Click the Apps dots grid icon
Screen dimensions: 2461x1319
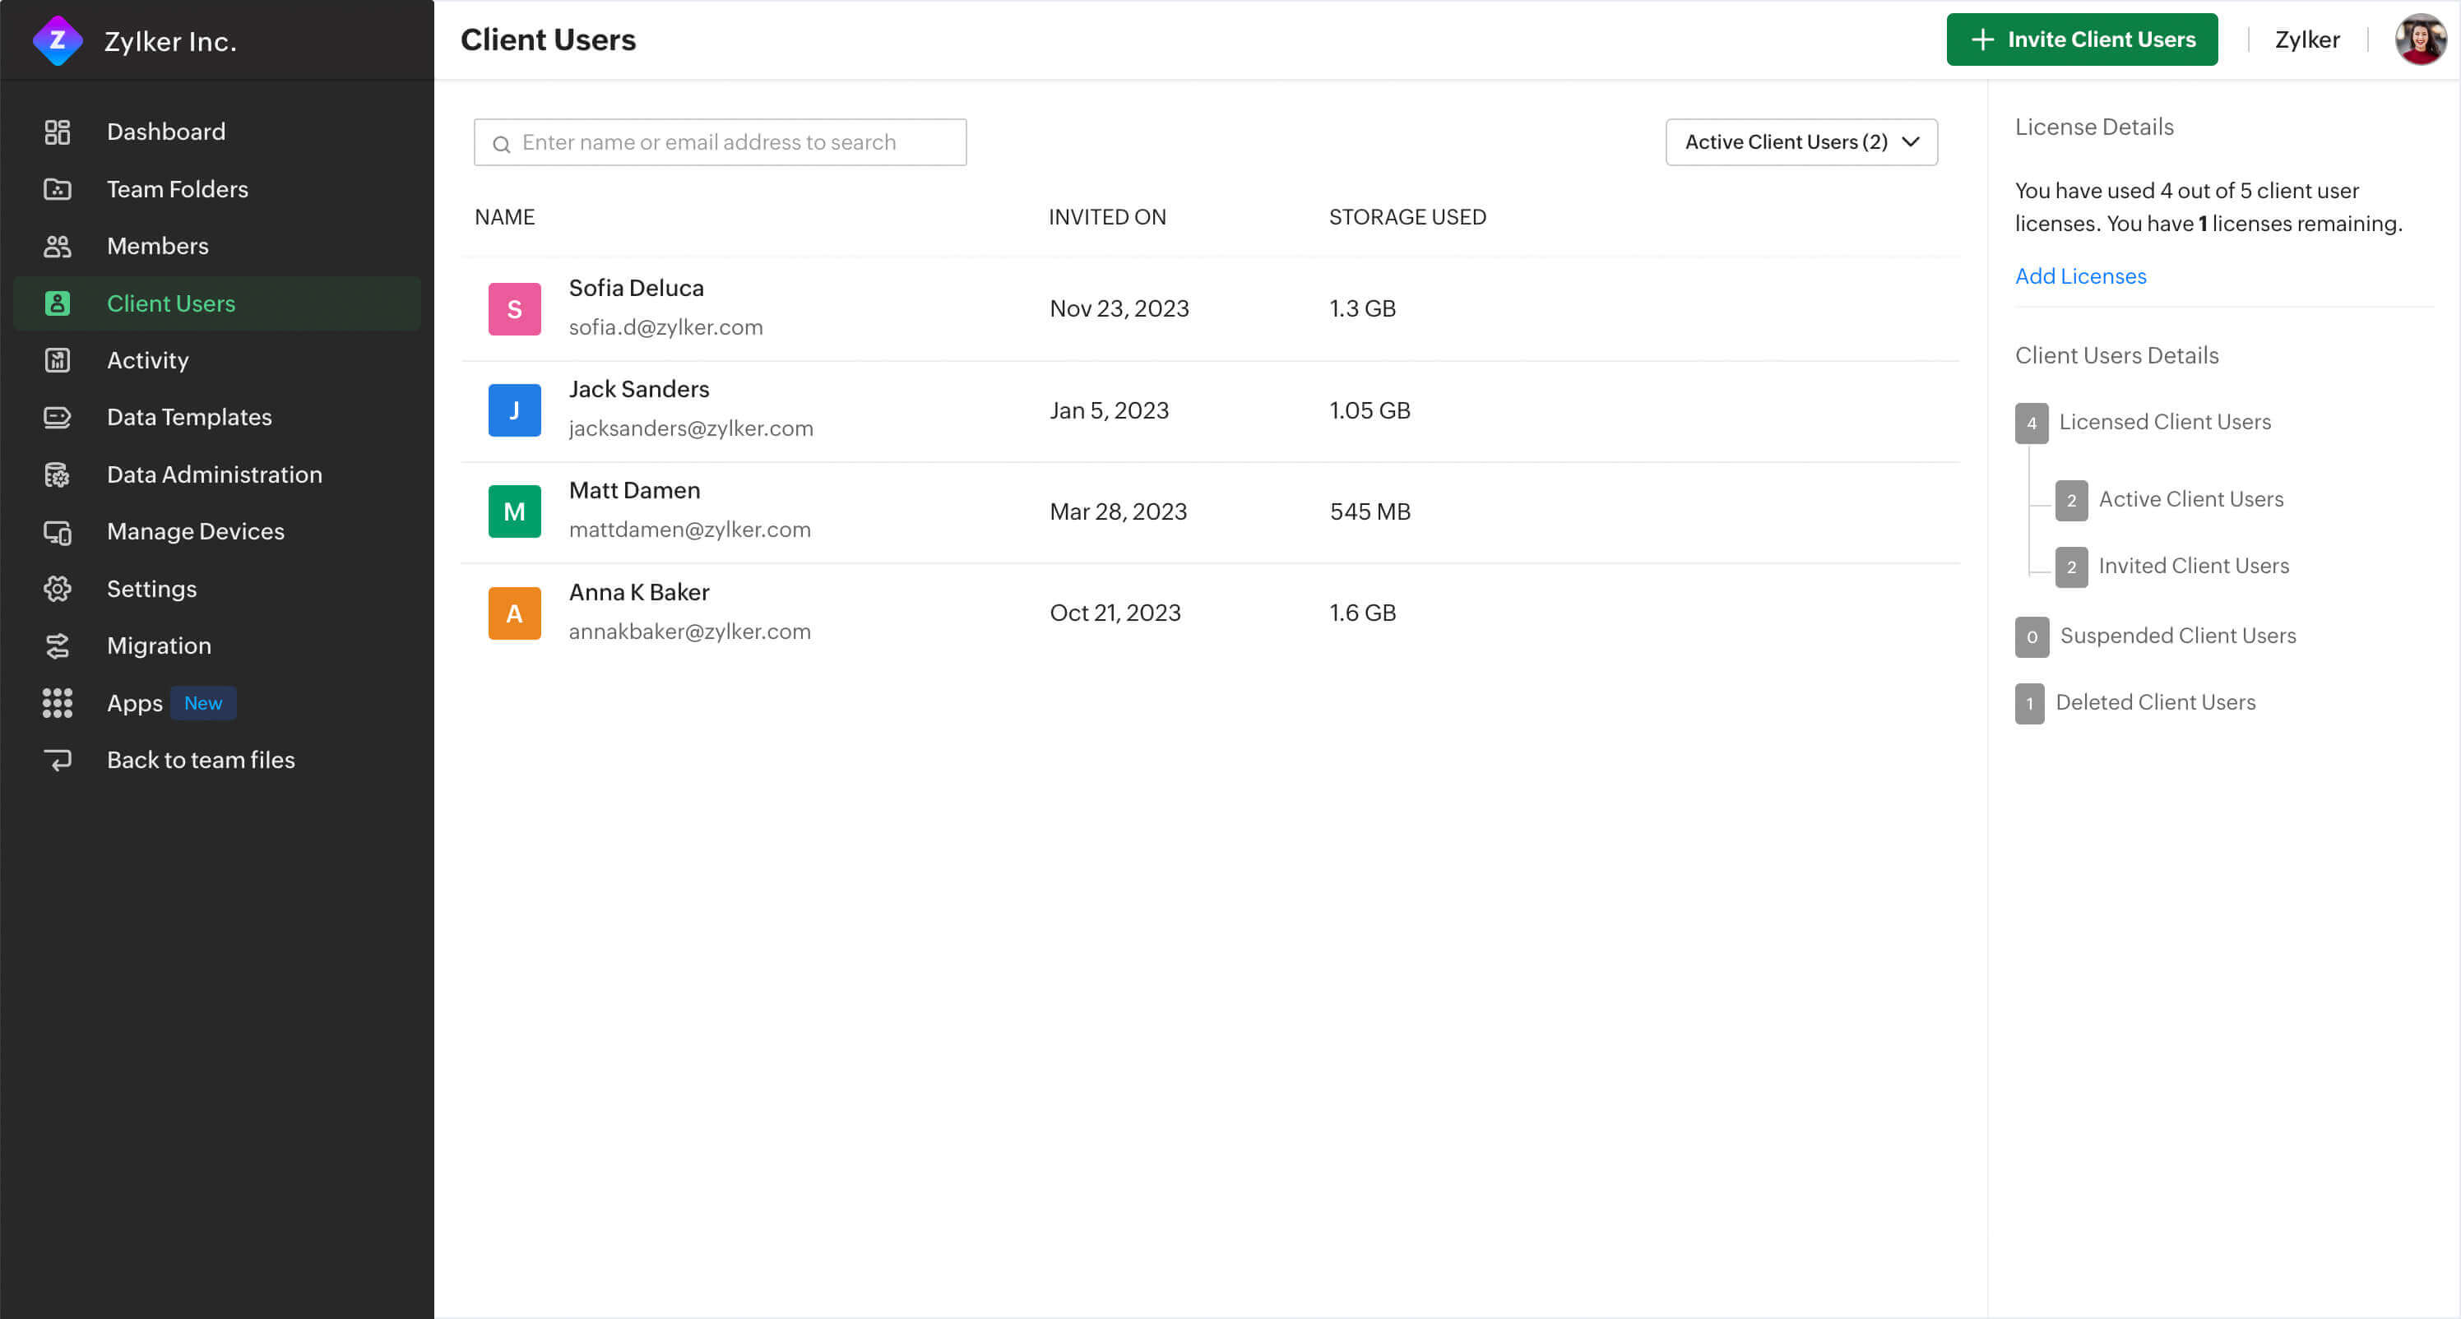[x=58, y=703]
